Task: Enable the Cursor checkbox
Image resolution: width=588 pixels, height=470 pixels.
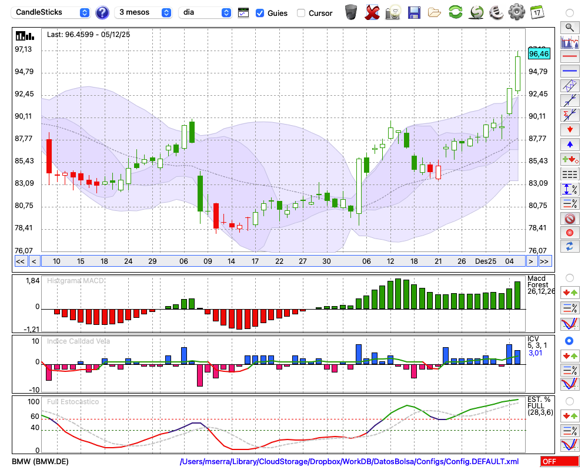Action: 301,13
